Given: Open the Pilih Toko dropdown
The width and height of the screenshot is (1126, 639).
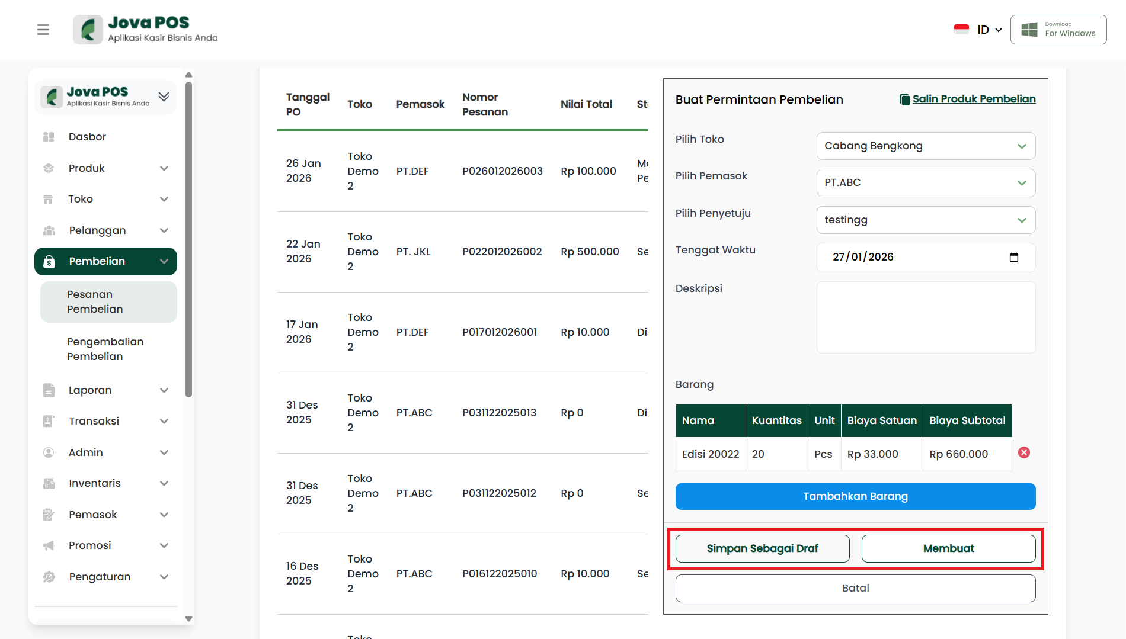Looking at the screenshot, I should 925,146.
